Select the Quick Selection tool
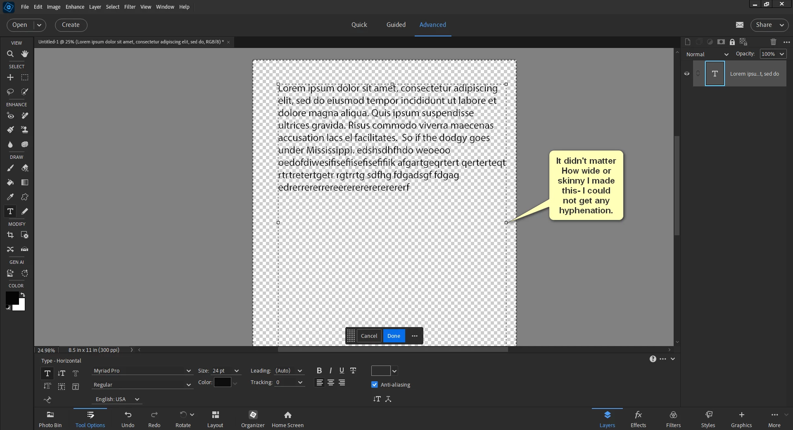The height and width of the screenshot is (430, 793). tap(25, 91)
